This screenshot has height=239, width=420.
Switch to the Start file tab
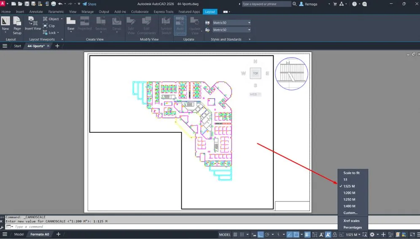pos(17,46)
